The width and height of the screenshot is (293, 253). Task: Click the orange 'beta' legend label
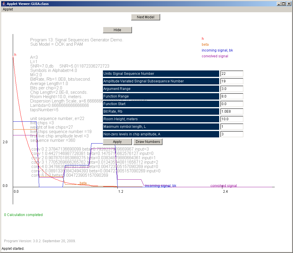[205, 45]
